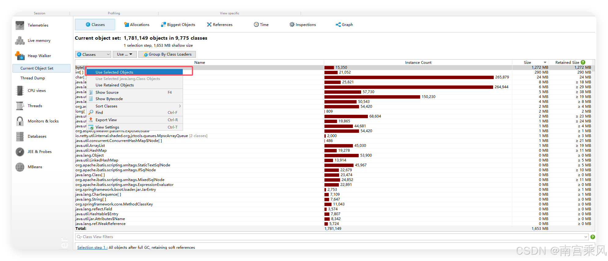Click the References view icon
The image size is (608, 261).
click(209, 24)
